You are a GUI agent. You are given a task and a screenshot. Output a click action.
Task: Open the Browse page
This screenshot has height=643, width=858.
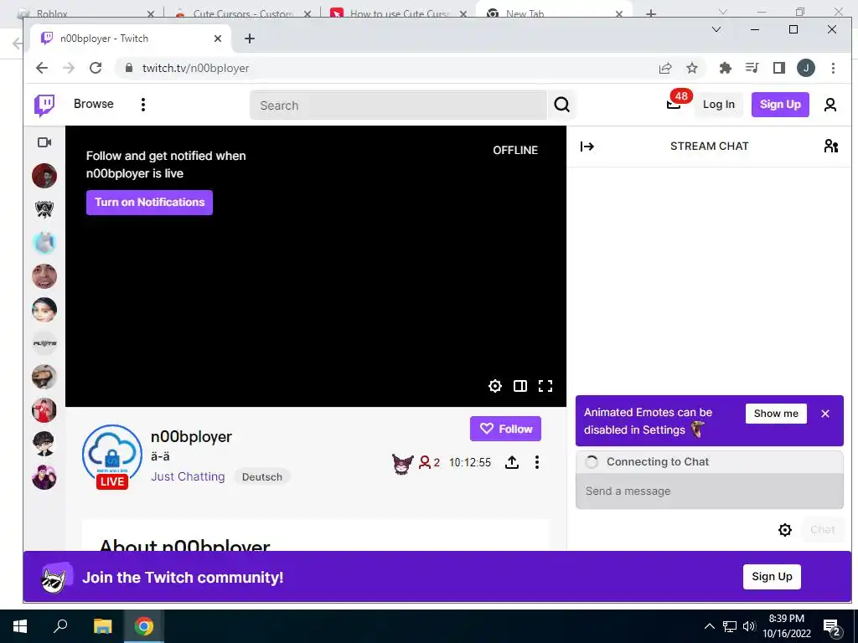[94, 104]
